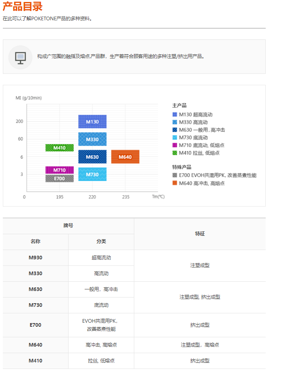Screen dimensions: 288x373
Task: Click the 'M330' name cell in the table
Action: click(35, 274)
